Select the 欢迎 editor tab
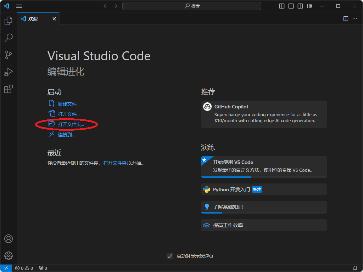The width and height of the screenshot is (363, 272). [x=38, y=19]
